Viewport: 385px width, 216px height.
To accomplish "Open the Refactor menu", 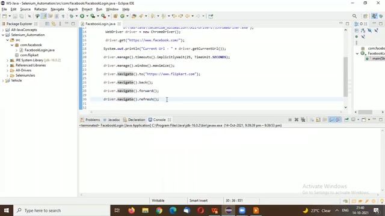I will (x=40, y=10).
